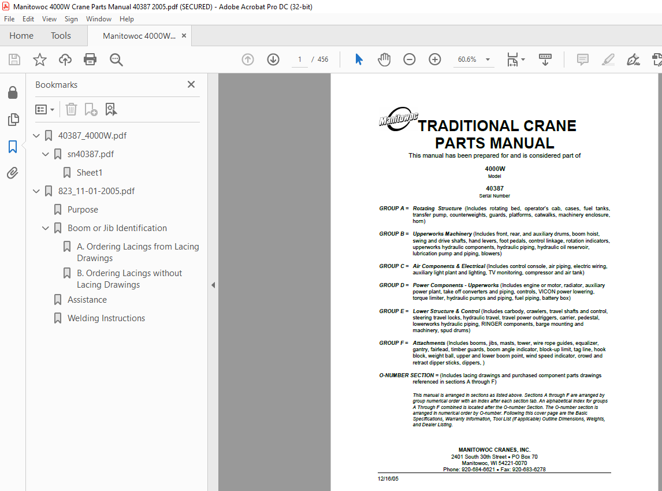Open fit page options dropdown arrow

point(523,59)
